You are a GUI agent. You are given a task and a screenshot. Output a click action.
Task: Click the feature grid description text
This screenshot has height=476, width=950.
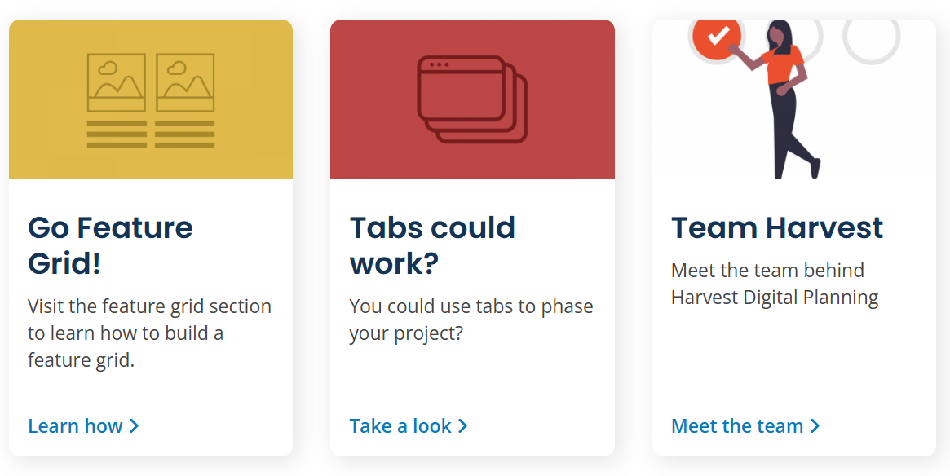click(x=150, y=333)
